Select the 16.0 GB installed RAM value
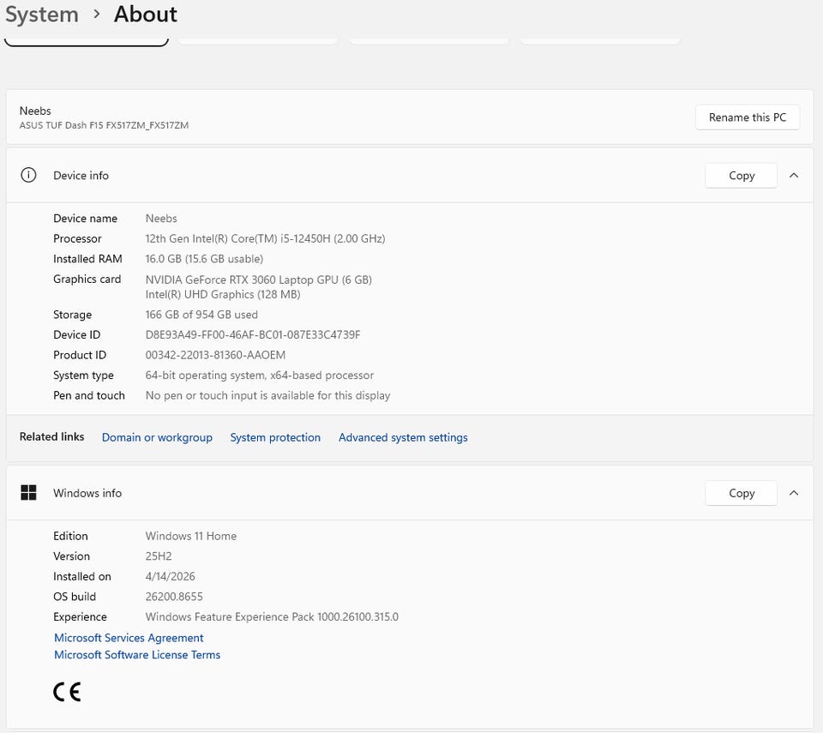The image size is (823, 733). point(204,259)
